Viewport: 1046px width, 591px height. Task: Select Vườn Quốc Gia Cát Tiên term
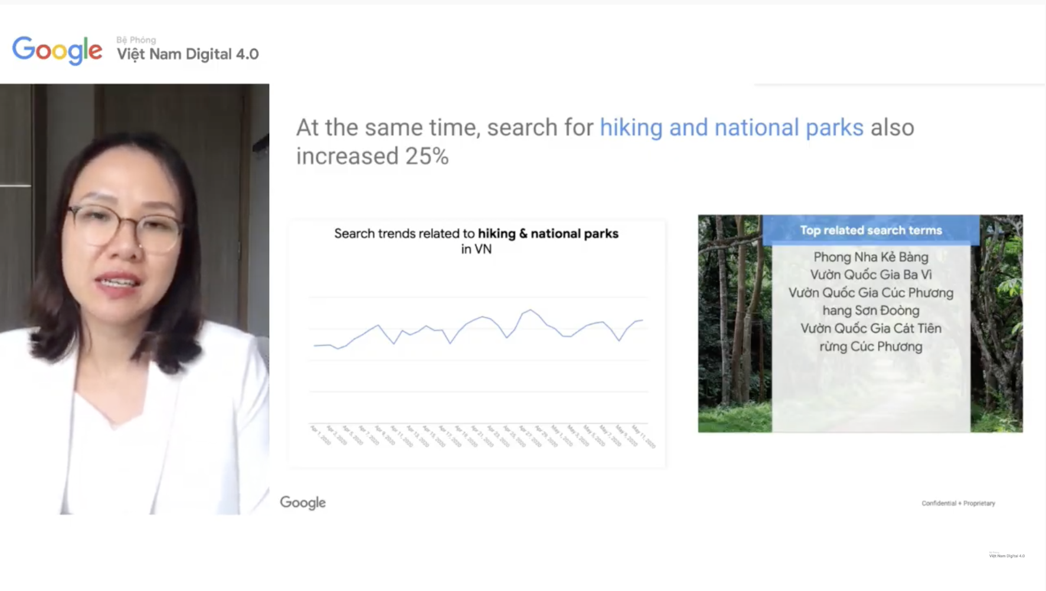click(871, 329)
